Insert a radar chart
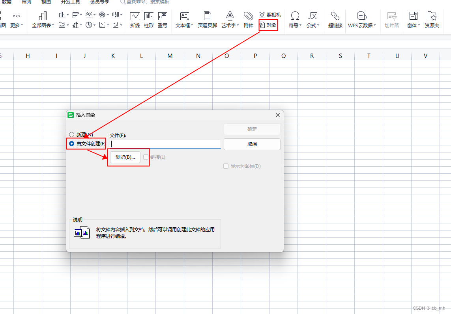The height and width of the screenshot is (314, 451). point(102,15)
